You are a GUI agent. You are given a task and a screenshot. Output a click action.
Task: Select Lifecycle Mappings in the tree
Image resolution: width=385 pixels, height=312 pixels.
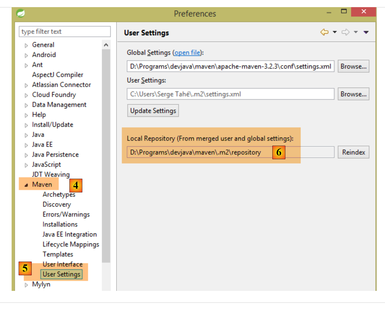tap(71, 244)
